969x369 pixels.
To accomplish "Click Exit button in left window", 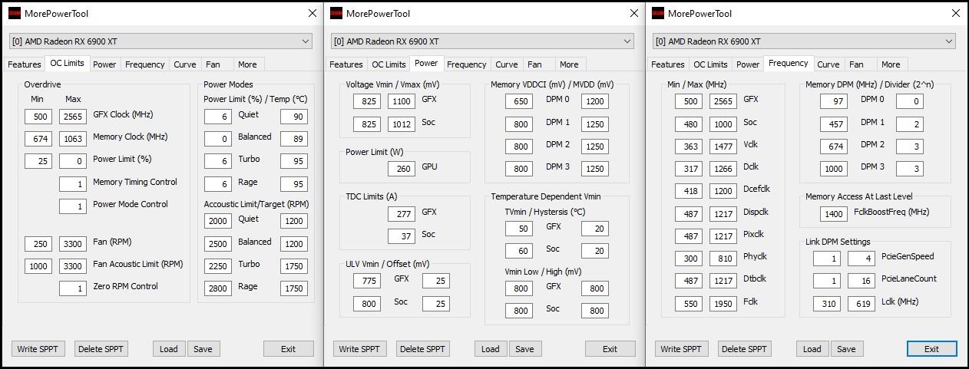I will (288, 349).
